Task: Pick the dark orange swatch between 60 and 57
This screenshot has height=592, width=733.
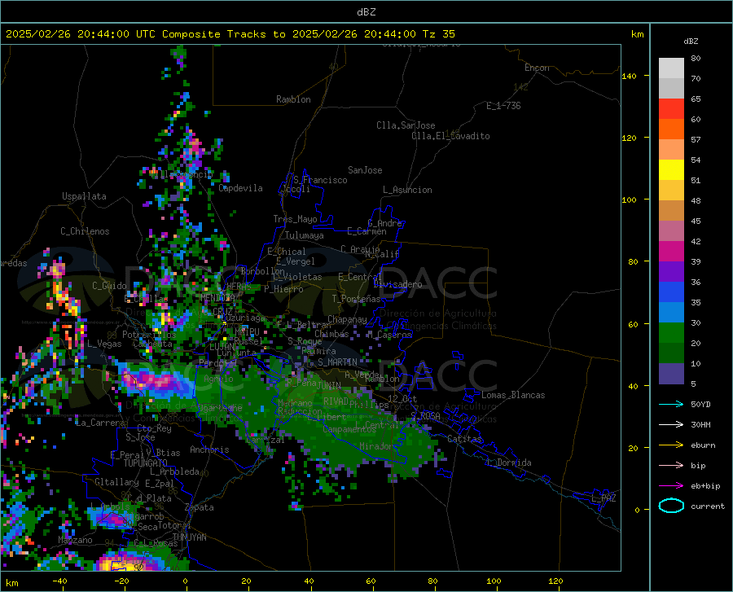Action: [671, 129]
